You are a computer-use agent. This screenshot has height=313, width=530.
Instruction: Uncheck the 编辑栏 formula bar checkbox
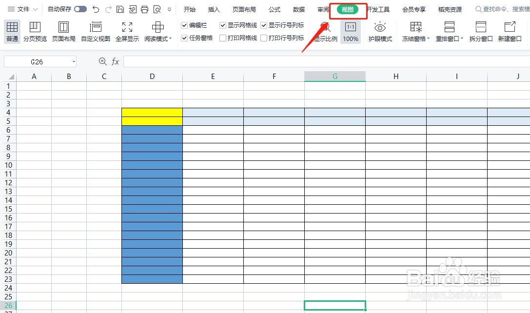click(x=184, y=25)
